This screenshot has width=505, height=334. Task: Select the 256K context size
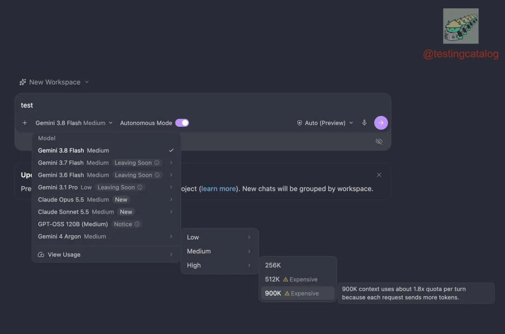click(x=297, y=265)
